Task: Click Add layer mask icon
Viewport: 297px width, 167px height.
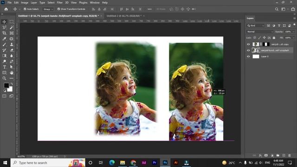Action: [266, 155]
